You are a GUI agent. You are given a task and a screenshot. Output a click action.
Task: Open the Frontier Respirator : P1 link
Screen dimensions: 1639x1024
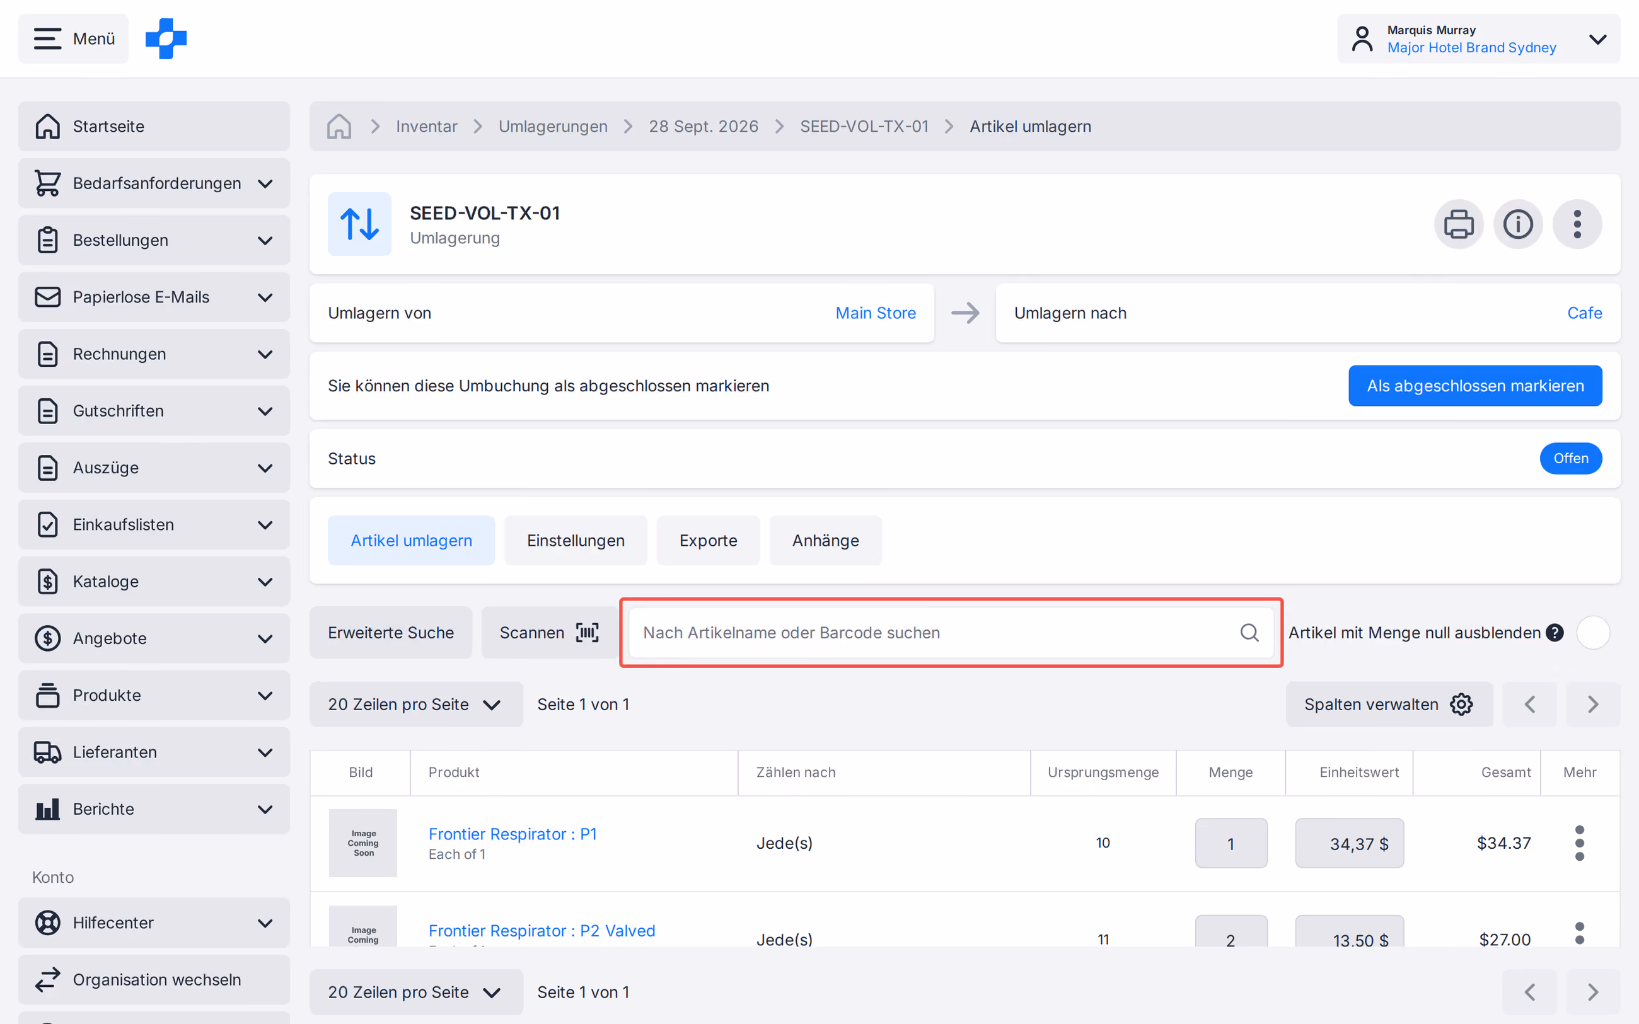513,834
